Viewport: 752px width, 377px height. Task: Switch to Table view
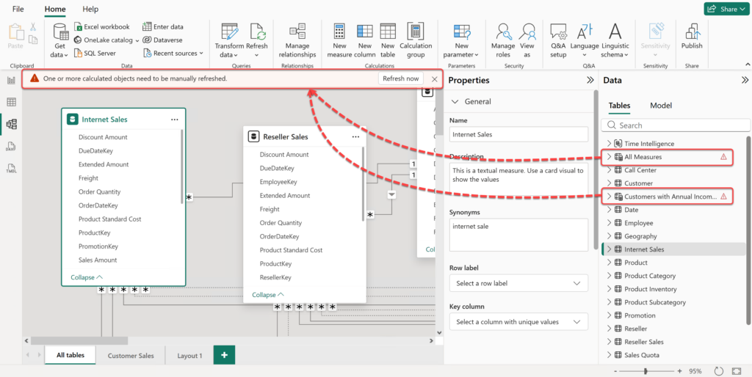11,102
